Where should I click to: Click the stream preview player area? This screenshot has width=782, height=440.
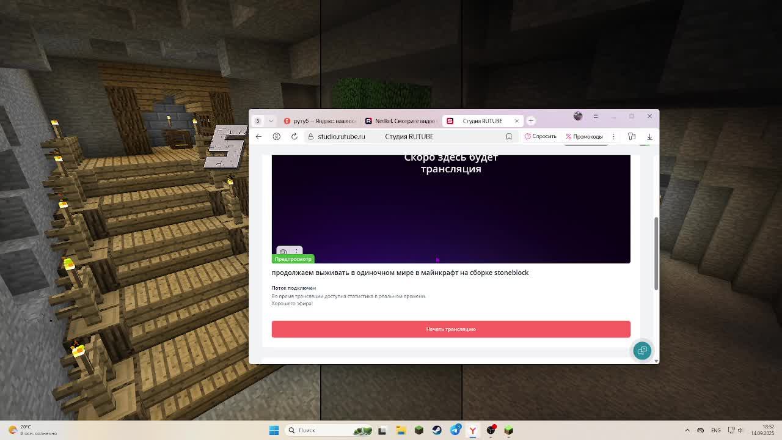coord(451,209)
